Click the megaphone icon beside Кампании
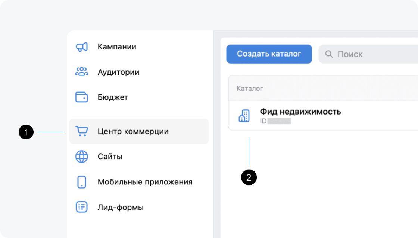 point(82,47)
